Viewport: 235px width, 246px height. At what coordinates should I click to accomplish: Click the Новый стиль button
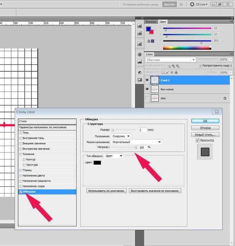coord(205,135)
